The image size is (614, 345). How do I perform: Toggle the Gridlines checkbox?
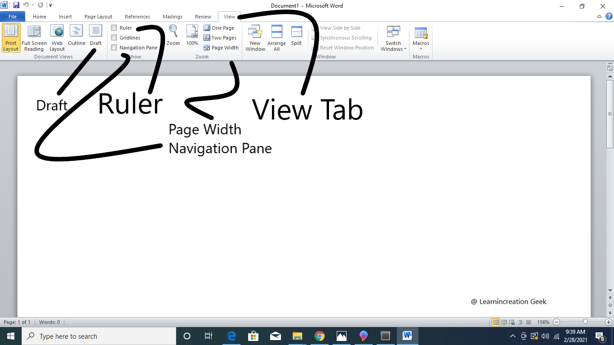(114, 38)
